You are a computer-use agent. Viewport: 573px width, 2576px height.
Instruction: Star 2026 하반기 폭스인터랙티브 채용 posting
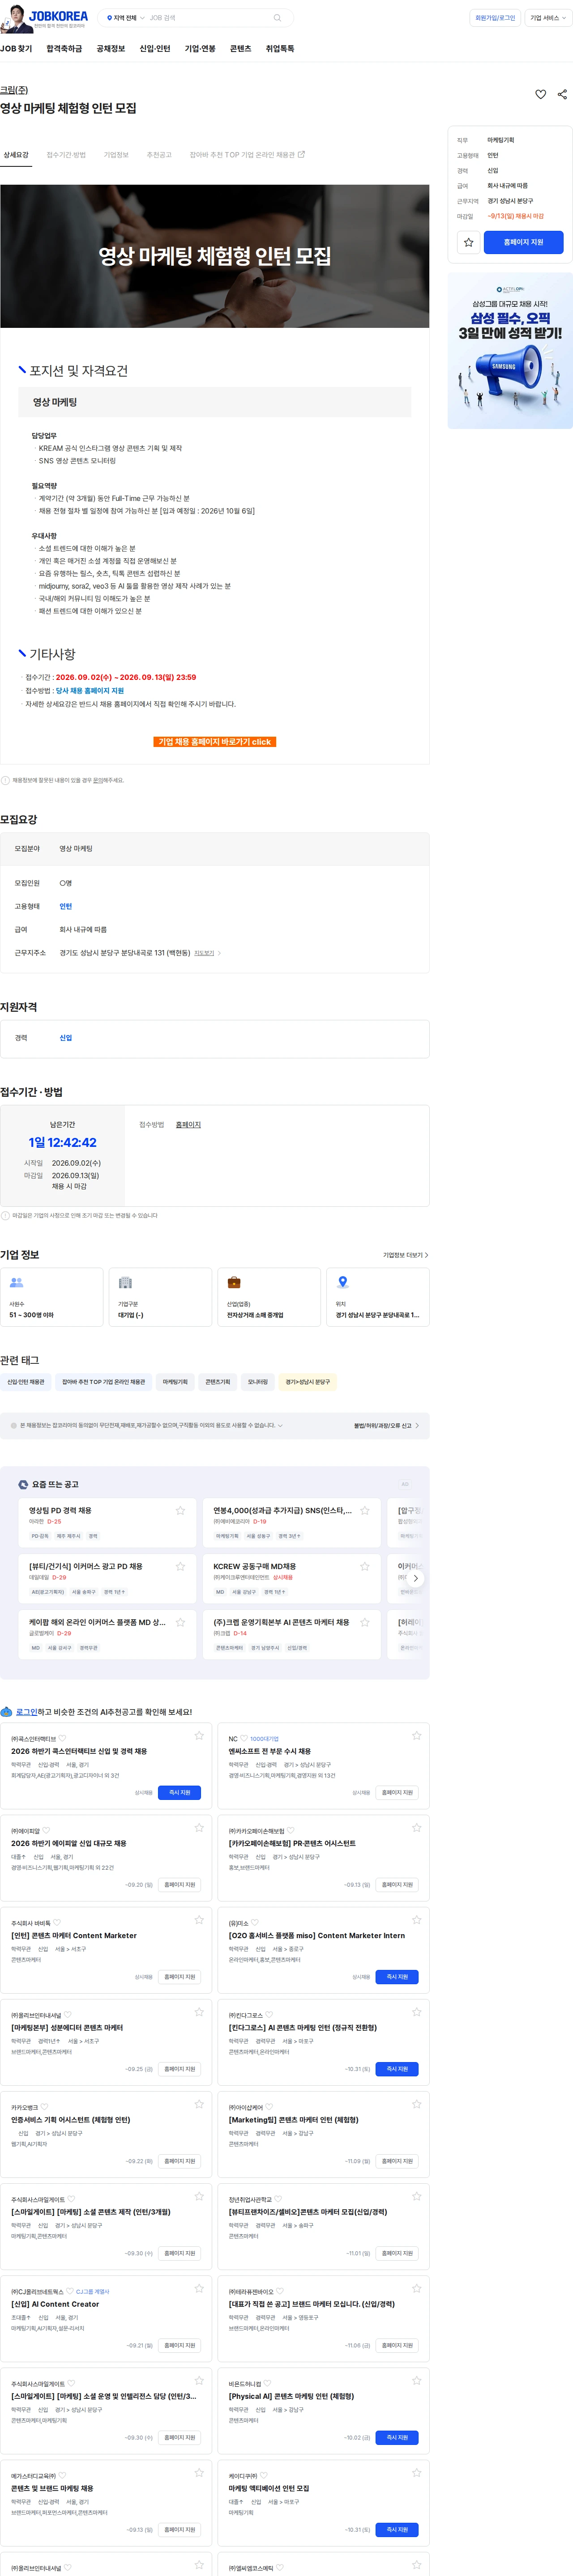[199, 1735]
